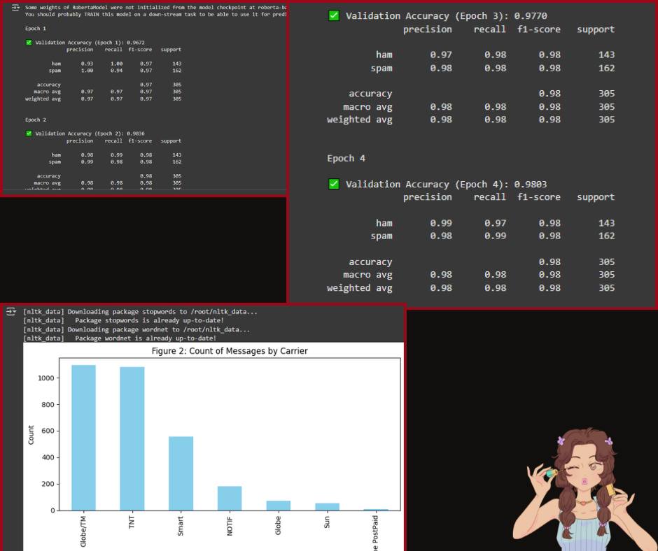Click the TNT bar in the chart

(x=132, y=438)
